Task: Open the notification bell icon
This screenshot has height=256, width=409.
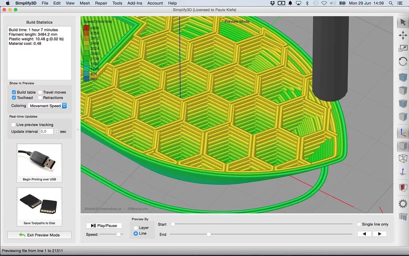Action: [290, 3]
